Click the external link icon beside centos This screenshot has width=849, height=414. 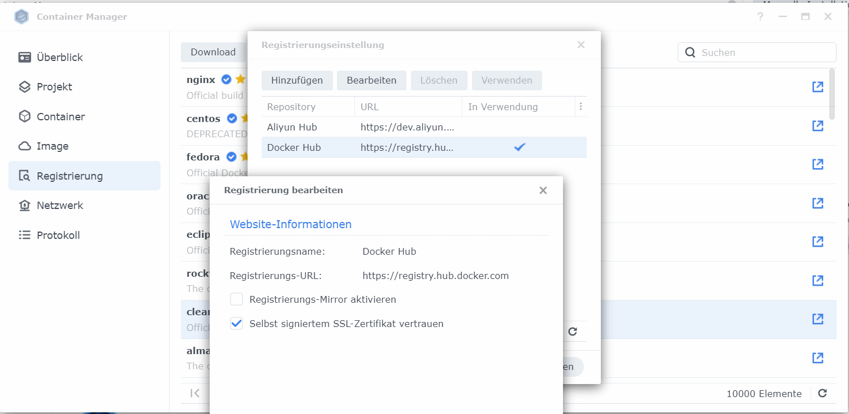818,126
